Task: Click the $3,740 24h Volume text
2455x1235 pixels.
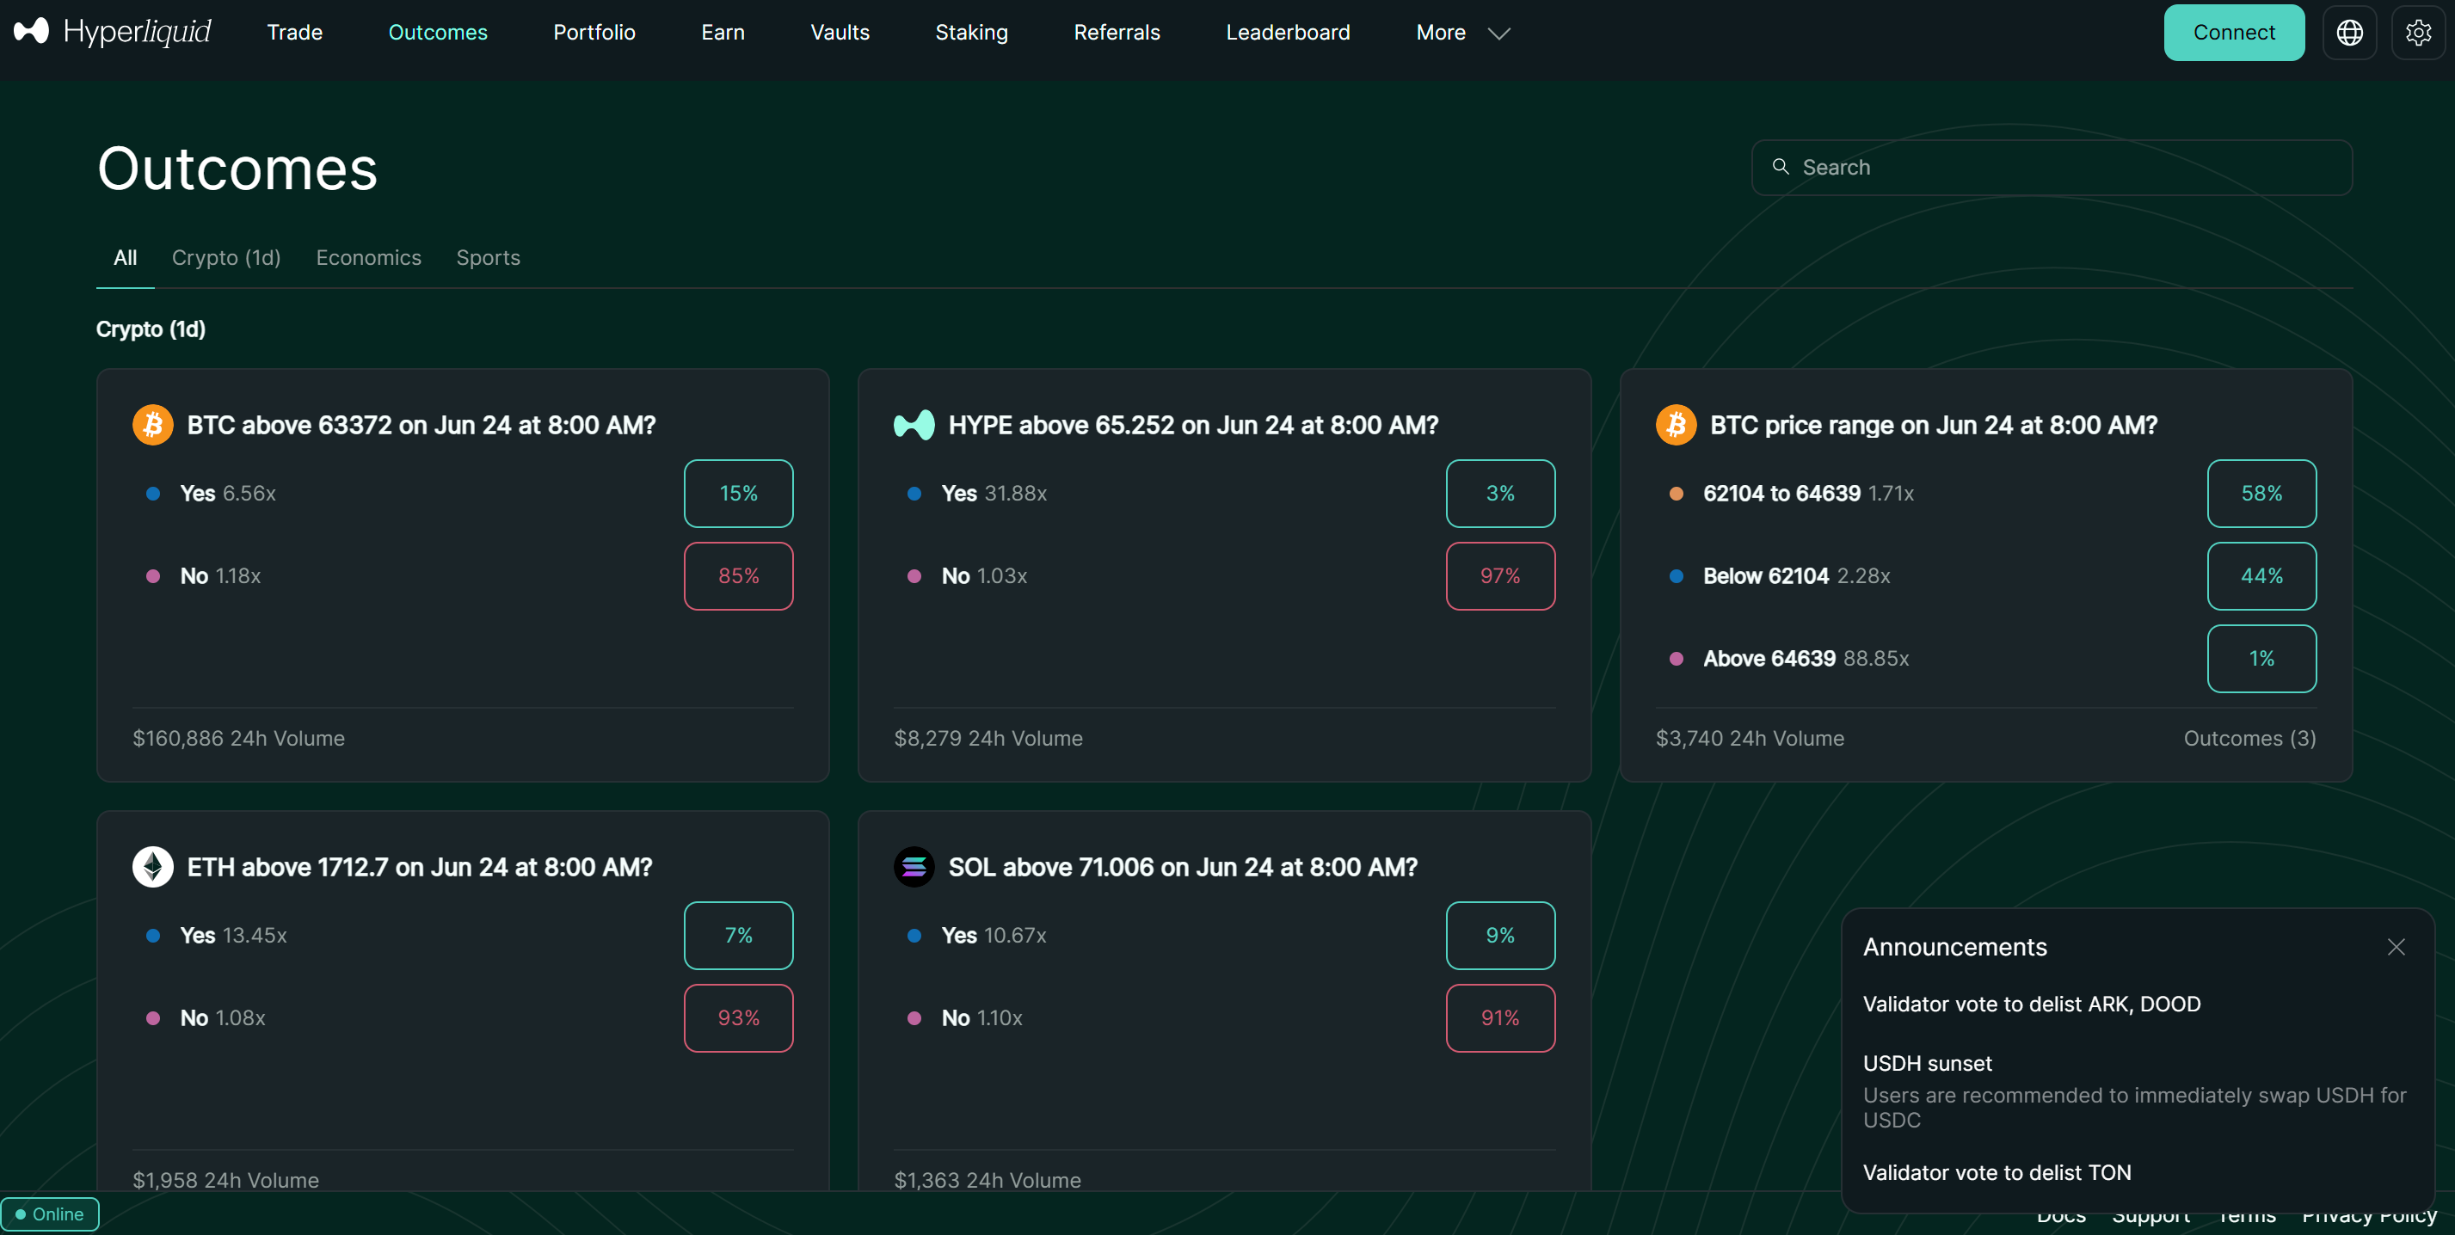Action: pos(1750,739)
